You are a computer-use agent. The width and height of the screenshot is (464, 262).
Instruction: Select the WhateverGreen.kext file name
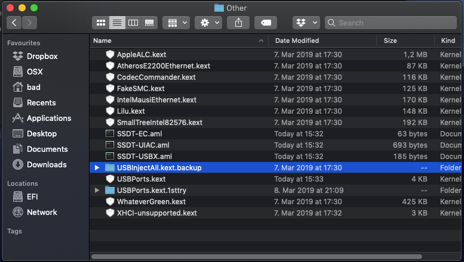151,202
